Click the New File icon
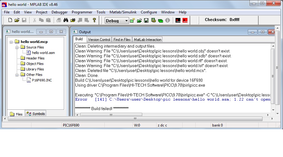 coord(10,20)
